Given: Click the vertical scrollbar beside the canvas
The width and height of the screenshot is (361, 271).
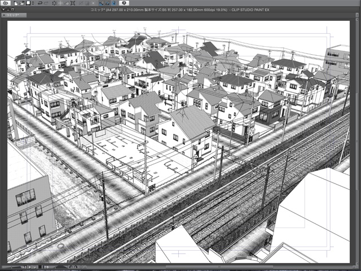Looking at the screenshot, I should pyautogui.click(x=356, y=141).
